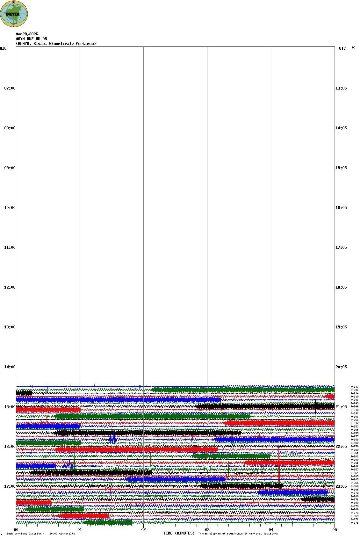Click the TIME (MINUTES) axis title

179,533
